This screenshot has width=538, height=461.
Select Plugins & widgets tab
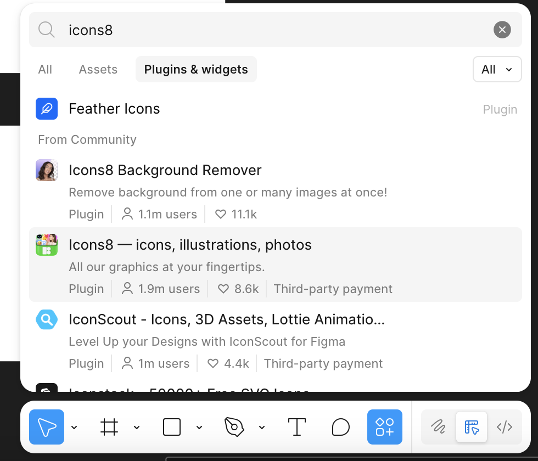[x=196, y=69]
